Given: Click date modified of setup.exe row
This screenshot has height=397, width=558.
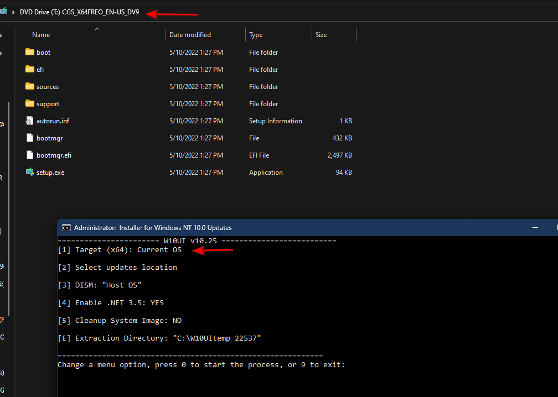Looking at the screenshot, I should (196, 173).
